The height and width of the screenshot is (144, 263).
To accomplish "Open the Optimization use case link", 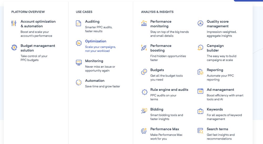I will (x=96, y=41).
